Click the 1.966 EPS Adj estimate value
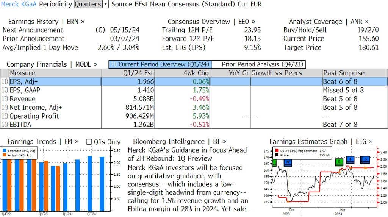 pos(145,81)
